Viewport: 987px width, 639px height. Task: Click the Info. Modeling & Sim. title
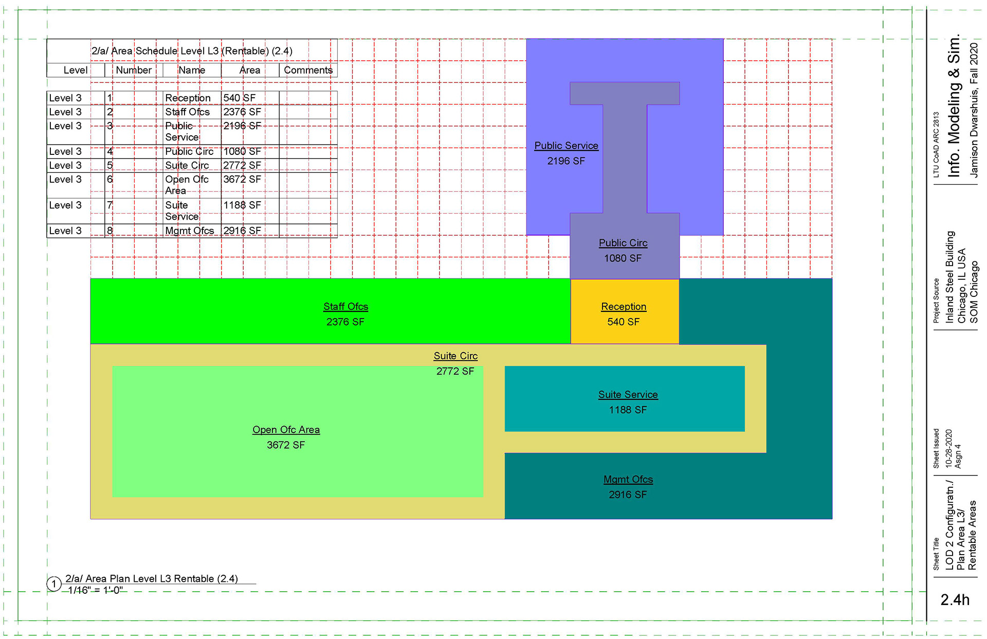pos(954,105)
